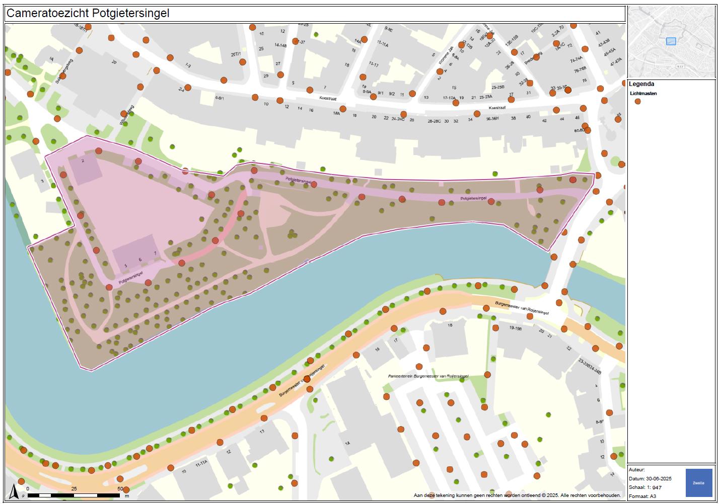719x504 pixels.
Task: Click the orange Lichtmasten legend symbol
Action: [x=637, y=102]
